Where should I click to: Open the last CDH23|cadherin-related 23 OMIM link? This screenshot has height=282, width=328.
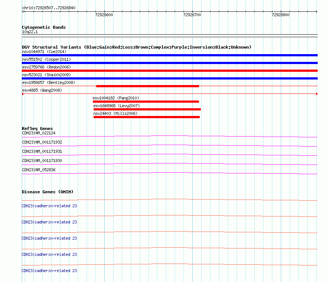click(x=49, y=271)
